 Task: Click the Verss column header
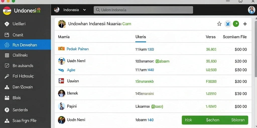point(211,37)
